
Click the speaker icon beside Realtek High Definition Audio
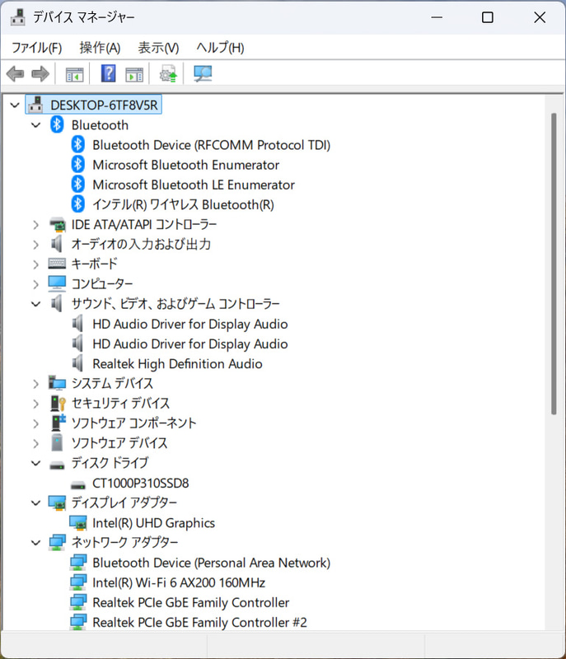[x=77, y=363]
